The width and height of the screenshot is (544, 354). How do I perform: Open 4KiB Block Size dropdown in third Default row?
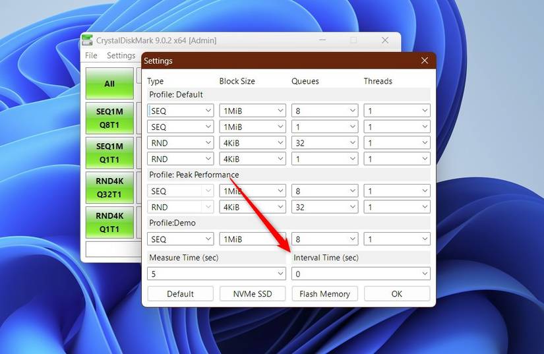[x=253, y=143]
